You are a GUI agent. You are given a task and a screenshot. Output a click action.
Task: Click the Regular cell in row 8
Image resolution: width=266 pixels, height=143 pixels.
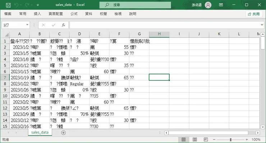coord(79,84)
